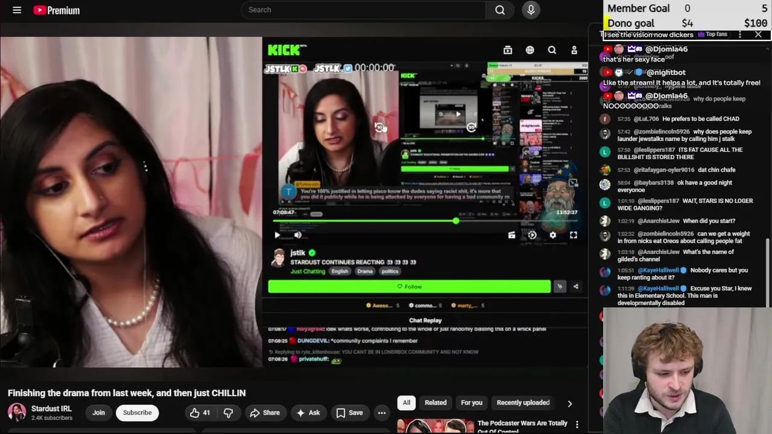772x434 pixels.
Task: Go to YouTube Premium home logo
Action: [57, 10]
